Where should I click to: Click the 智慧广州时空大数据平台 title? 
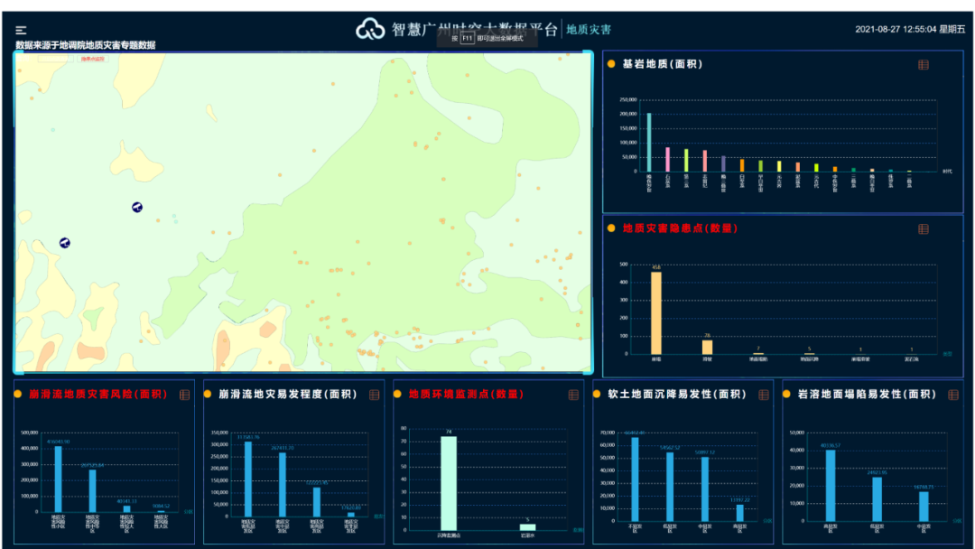pyautogui.click(x=475, y=29)
